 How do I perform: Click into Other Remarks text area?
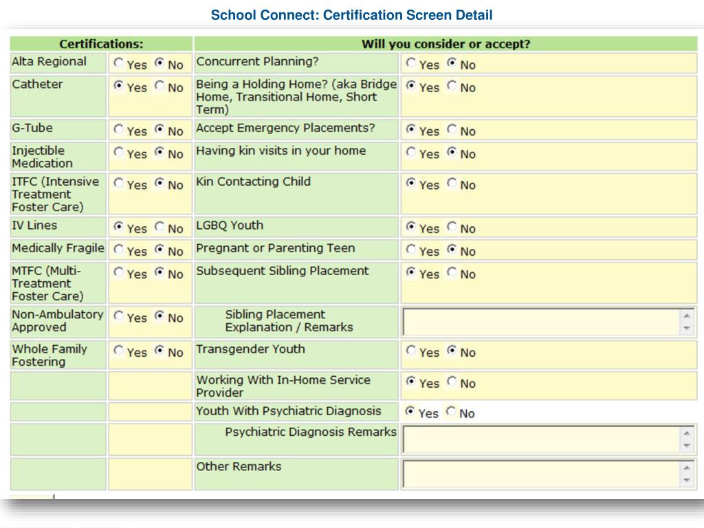coord(542,474)
